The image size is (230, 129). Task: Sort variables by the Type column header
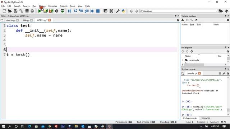192,25
